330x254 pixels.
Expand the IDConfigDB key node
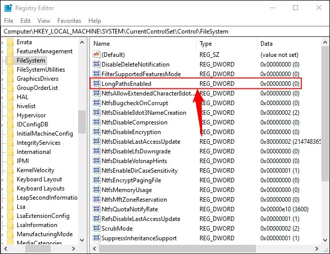[x=3, y=124]
